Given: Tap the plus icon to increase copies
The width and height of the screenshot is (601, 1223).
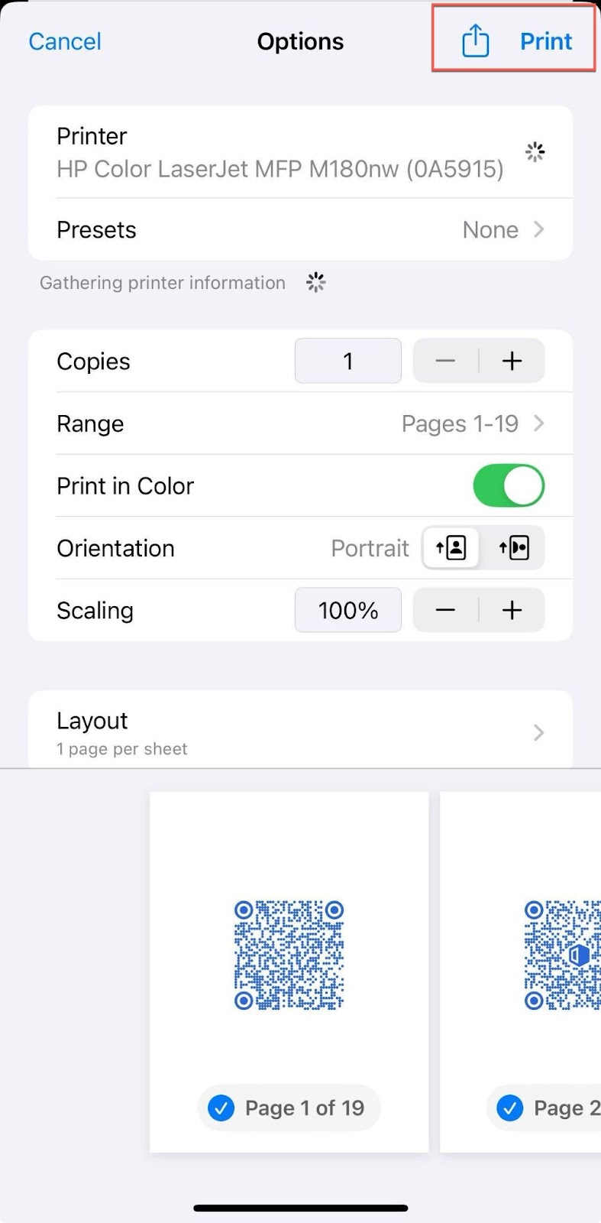Looking at the screenshot, I should (512, 361).
